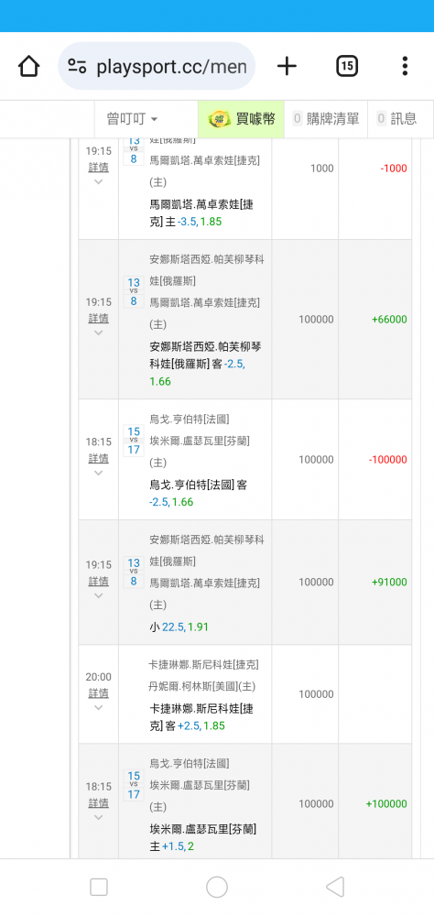Open the 購牌清單 tab

[x=325, y=119]
